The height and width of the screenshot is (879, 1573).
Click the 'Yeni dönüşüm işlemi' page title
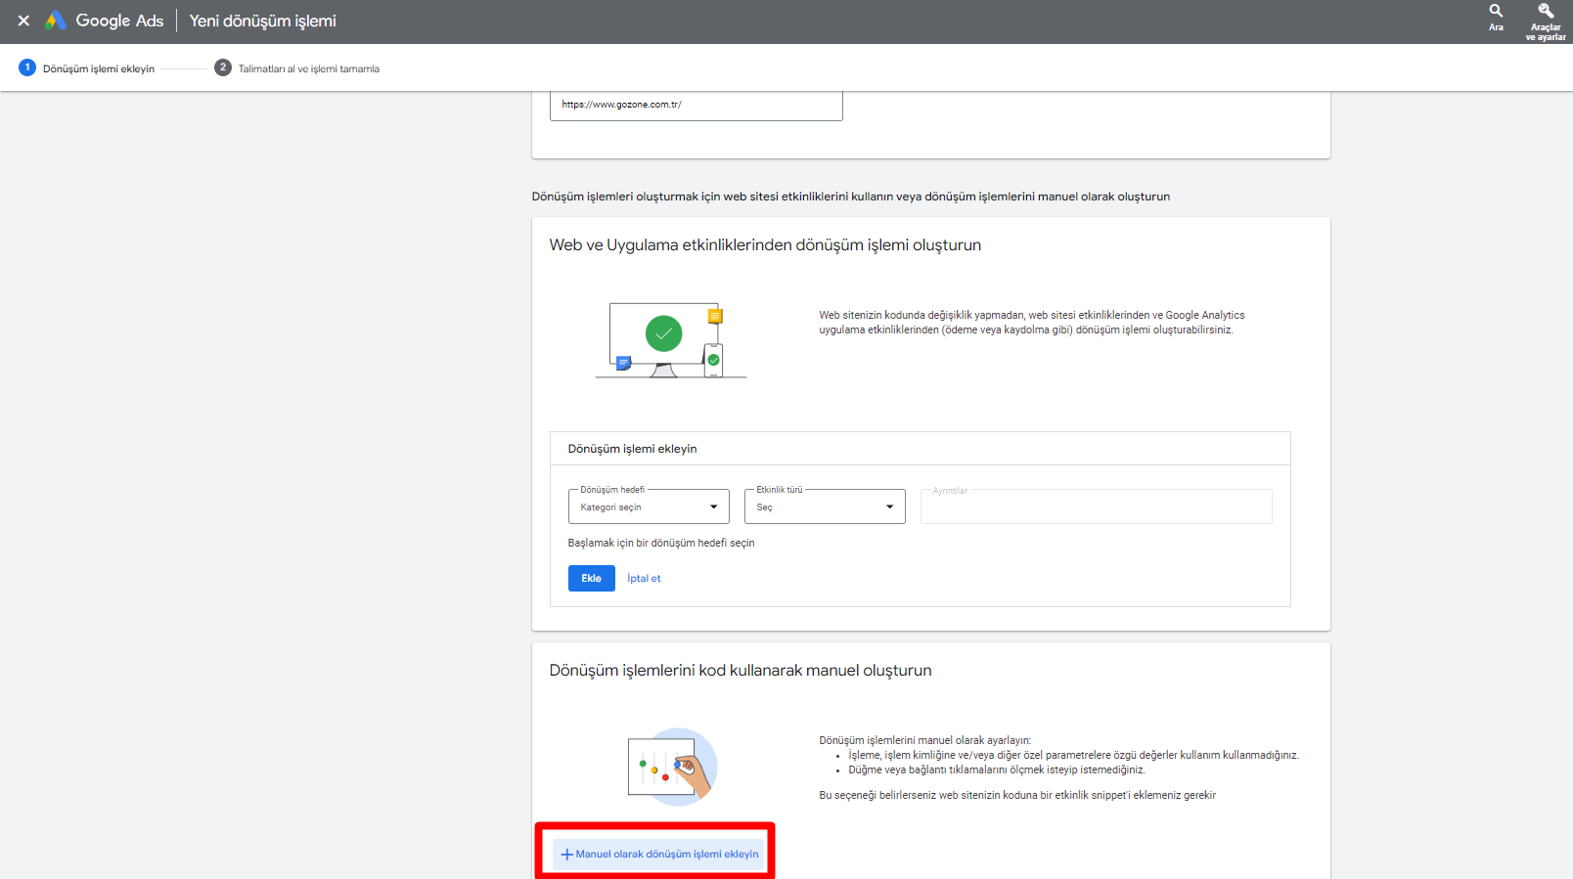262,21
